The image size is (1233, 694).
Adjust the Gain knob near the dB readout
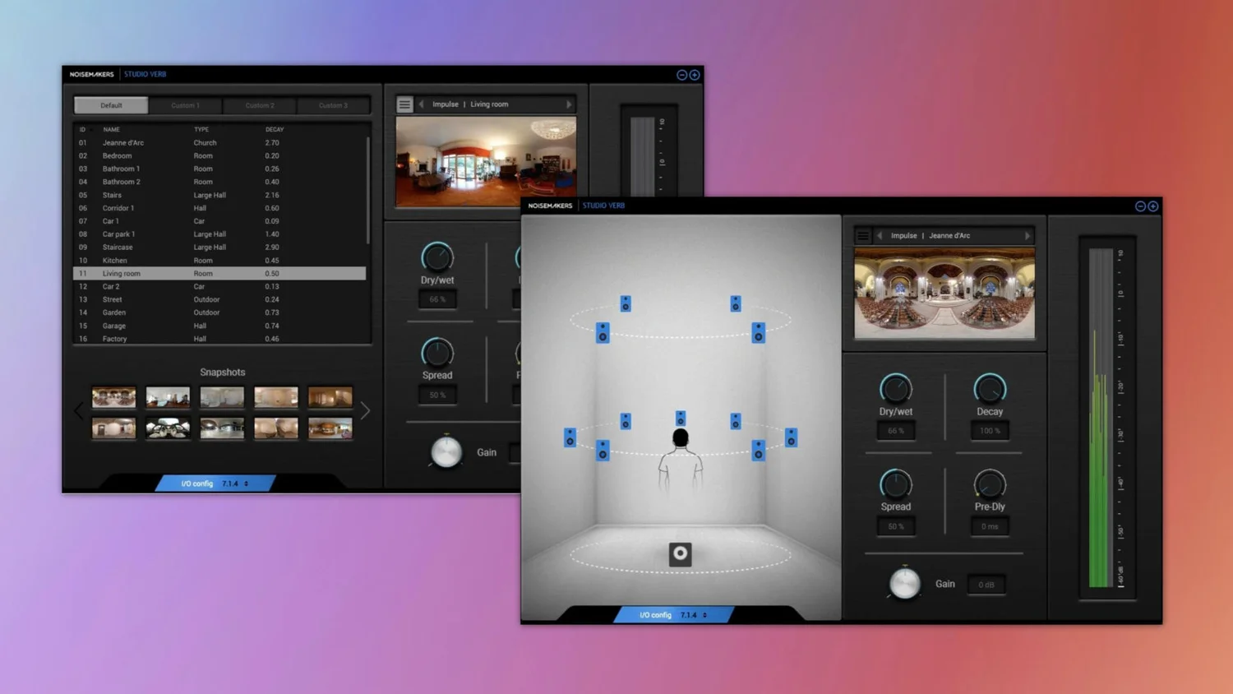904,584
